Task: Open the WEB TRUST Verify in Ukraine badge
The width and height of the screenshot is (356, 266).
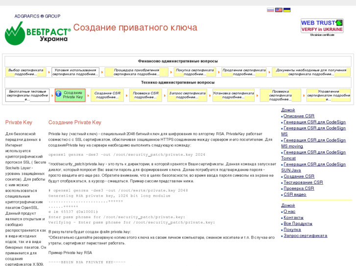Action: [322, 26]
